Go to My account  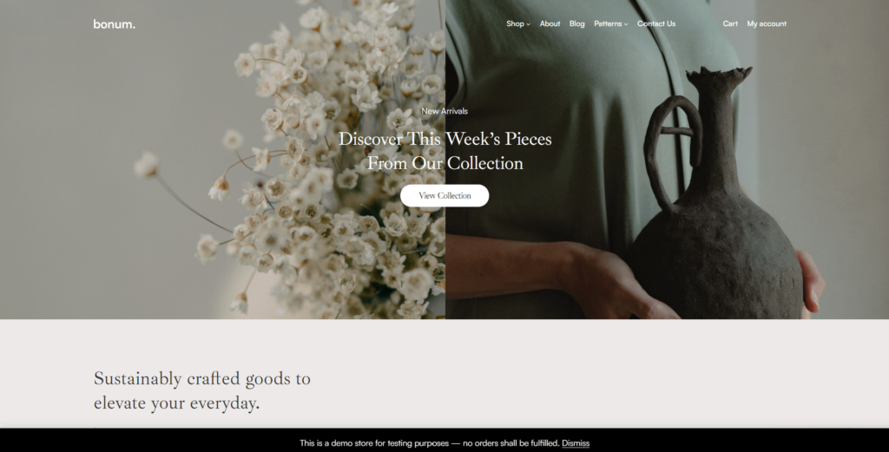[x=767, y=23]
